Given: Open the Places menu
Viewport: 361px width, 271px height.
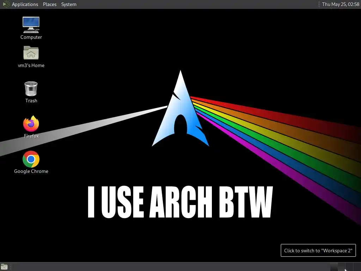Looking at the screenshot, I should tap(49, 4).
